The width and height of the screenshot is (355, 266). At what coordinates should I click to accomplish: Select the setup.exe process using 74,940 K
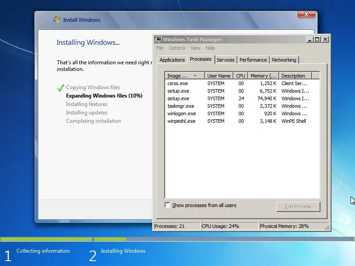coord(242,98)
